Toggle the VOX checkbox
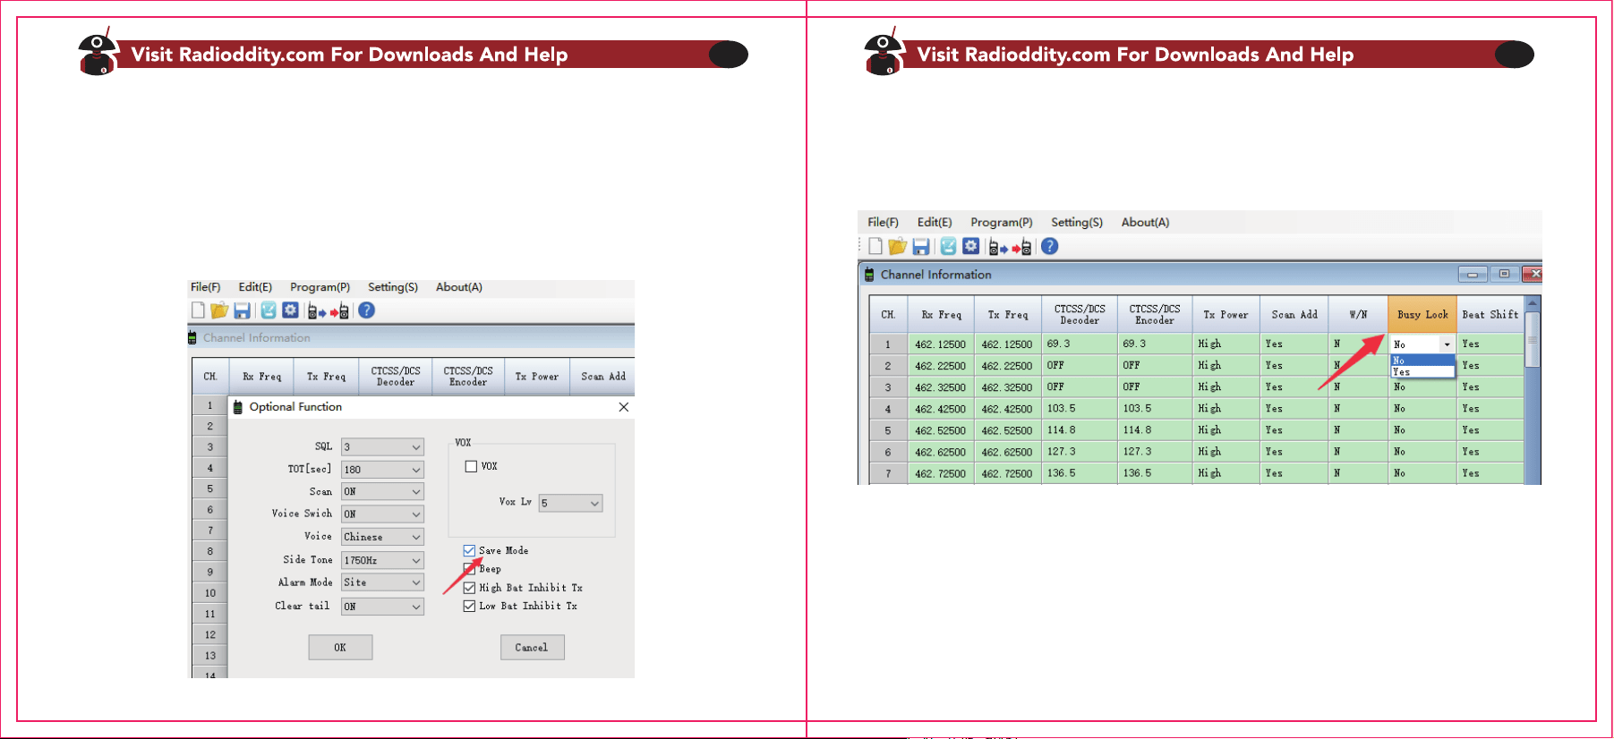 pos(471,466)
